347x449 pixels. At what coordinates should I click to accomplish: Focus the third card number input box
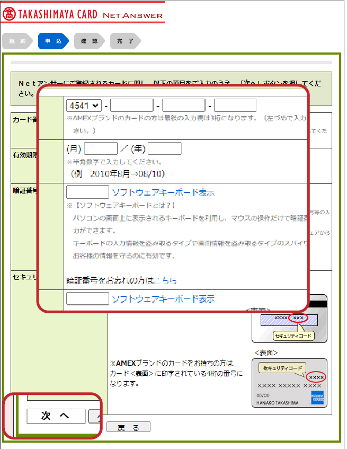tap(184, 105)
